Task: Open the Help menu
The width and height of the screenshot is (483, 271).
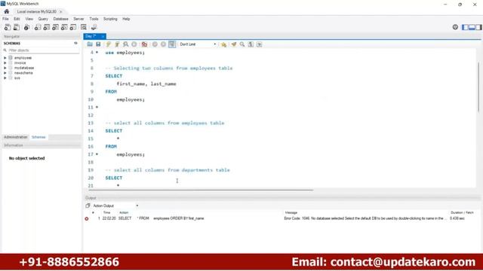Action: pos(126,19)
